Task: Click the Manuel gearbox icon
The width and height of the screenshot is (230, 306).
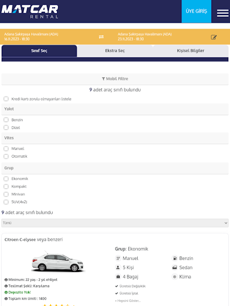Action: tap(118, 258)
